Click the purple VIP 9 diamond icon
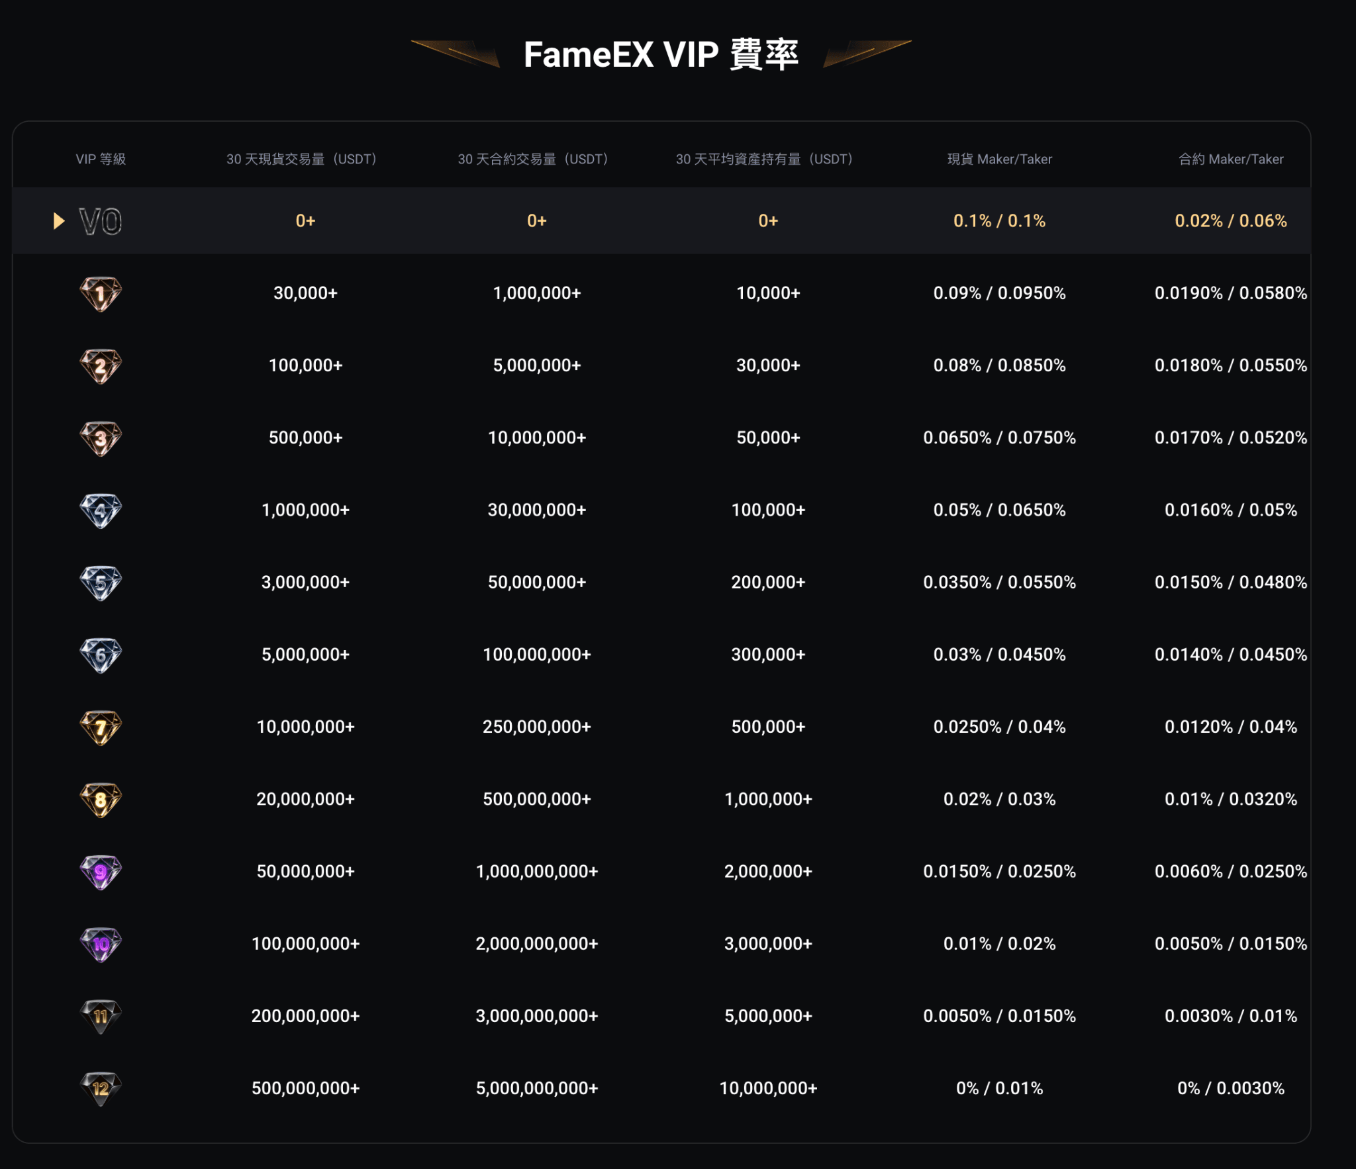This screenshot has width=1356, height=1169. (x=101, y=872)
